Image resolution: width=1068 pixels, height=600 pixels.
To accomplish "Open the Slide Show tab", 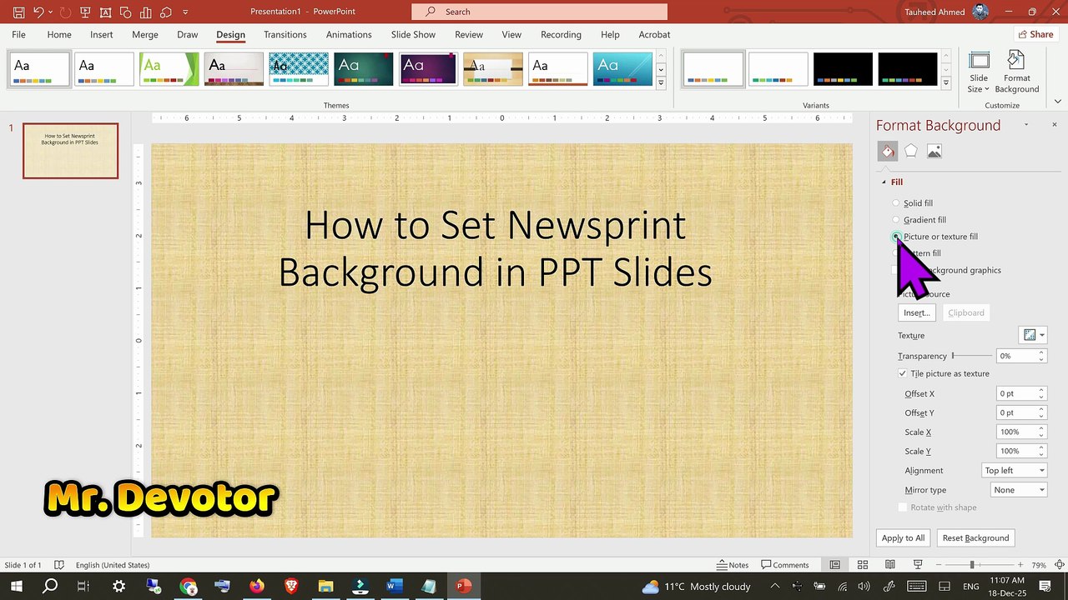I will [413, 35].
